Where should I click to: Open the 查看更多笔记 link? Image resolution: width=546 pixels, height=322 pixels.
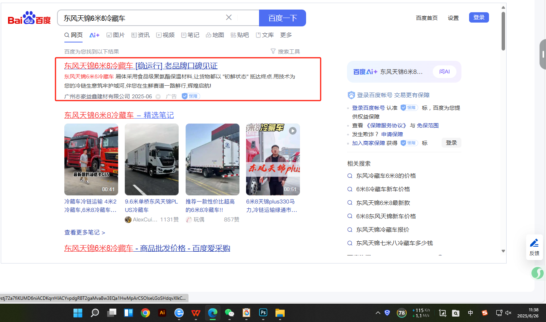pyautogui.click(x=85, y=233)
